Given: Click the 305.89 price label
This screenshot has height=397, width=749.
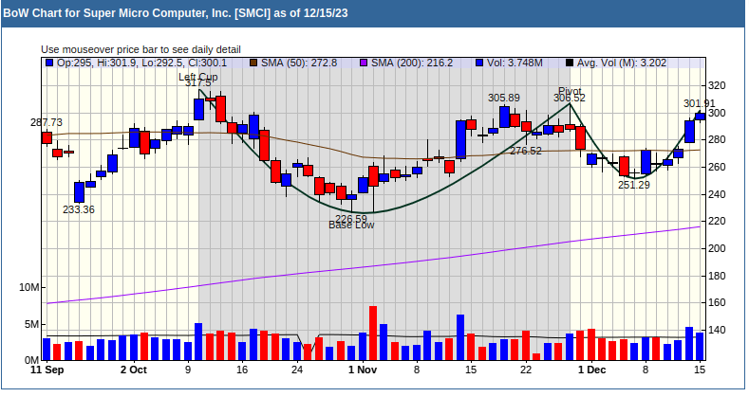Looking at the screenshot, I should pyautogui.click(x=504, y=98).
